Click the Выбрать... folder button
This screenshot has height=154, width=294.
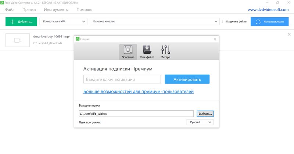205,114
